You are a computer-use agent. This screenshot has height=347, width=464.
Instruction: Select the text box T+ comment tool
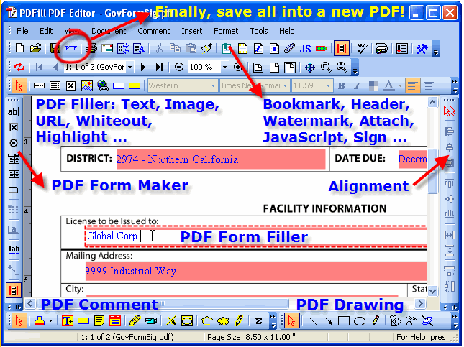68,320
